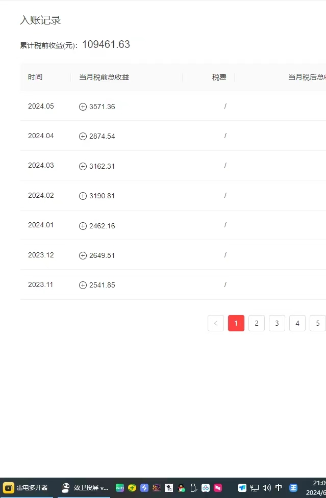Viewport: 326px width, 498px height.
Task: Toggle the 中 input method indicator
Action: coord(279,488)
